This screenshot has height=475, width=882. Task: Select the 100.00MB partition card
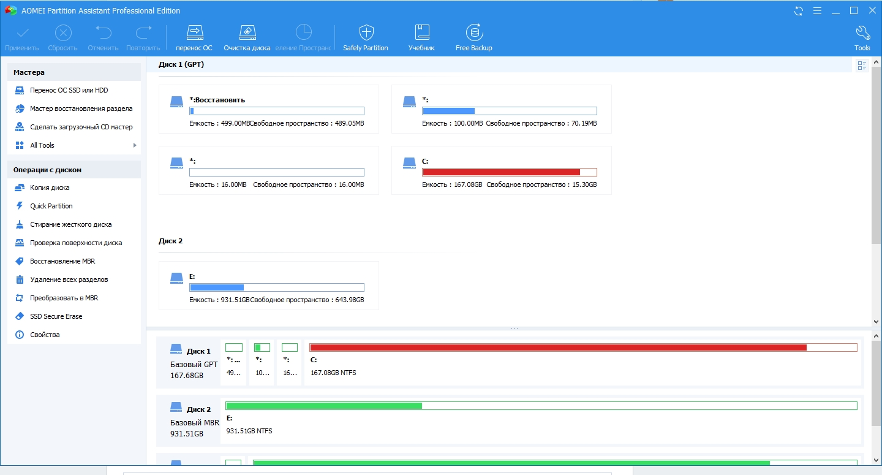(x=502, y=109)
